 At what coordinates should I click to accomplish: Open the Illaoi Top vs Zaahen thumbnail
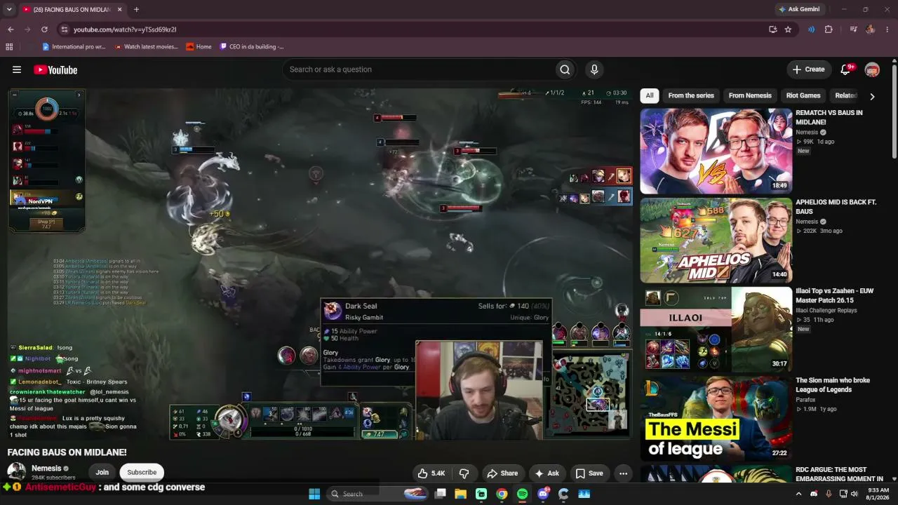pos(716,329)
